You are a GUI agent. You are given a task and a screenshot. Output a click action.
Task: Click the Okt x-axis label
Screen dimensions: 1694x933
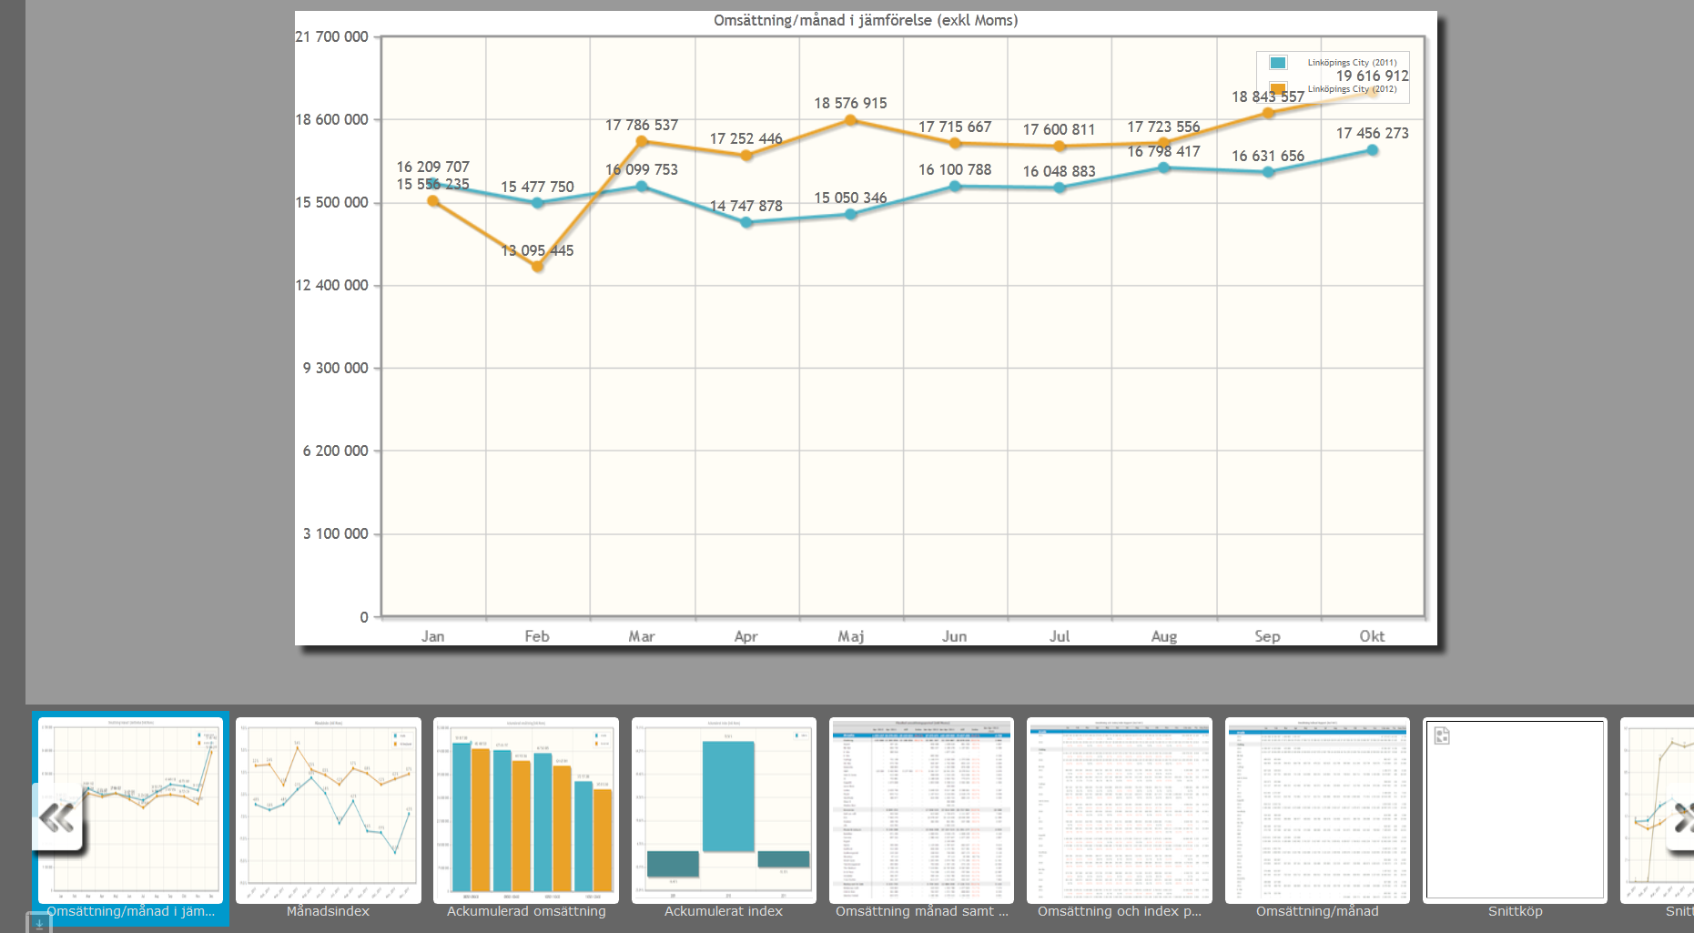point(1372,636)
